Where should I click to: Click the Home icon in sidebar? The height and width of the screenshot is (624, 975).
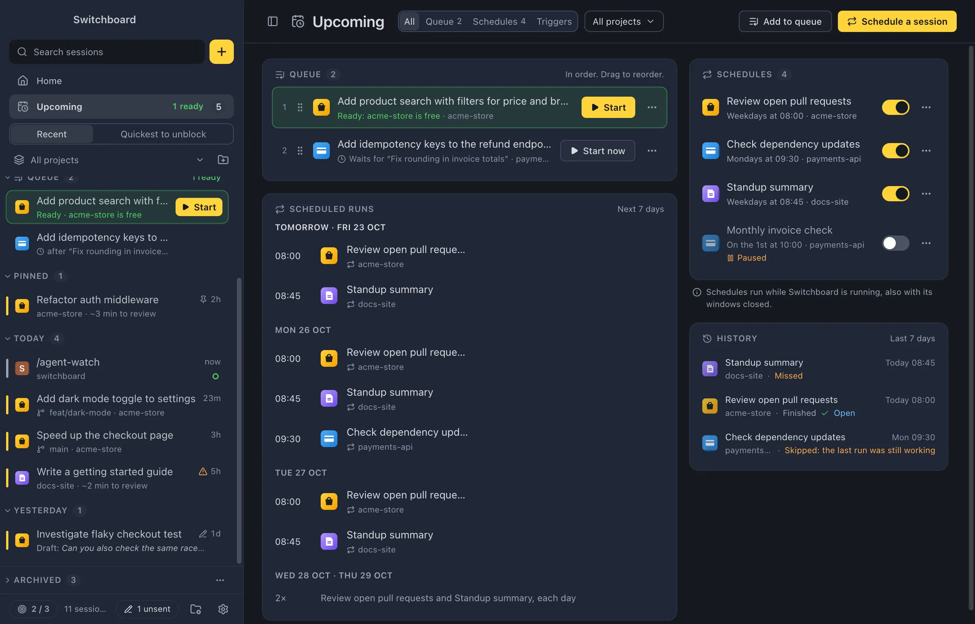23,81
